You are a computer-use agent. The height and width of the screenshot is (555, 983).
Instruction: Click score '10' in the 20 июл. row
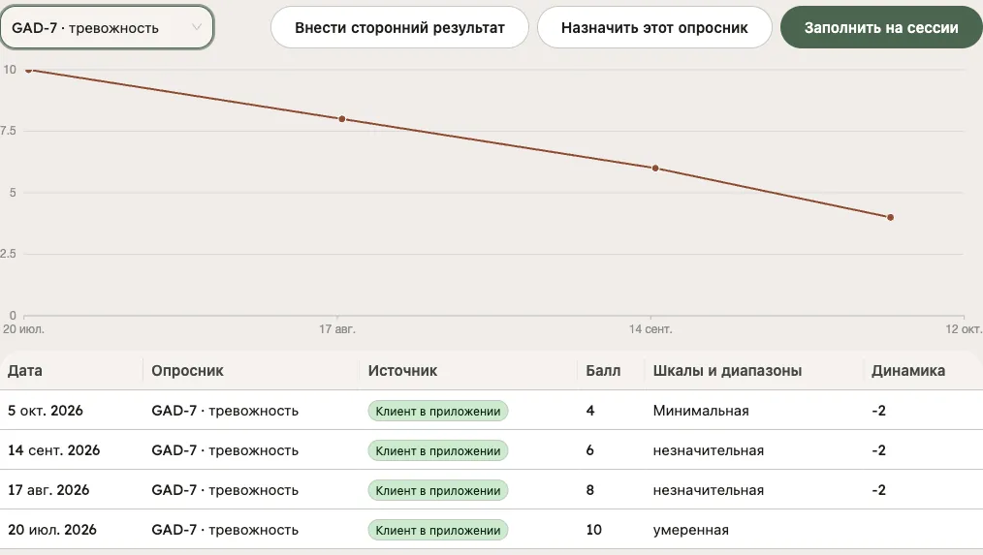(593, 530)
